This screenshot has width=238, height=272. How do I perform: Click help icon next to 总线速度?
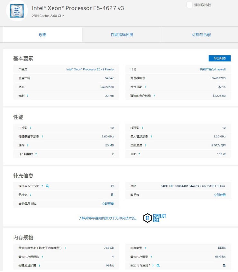point(145,145)
